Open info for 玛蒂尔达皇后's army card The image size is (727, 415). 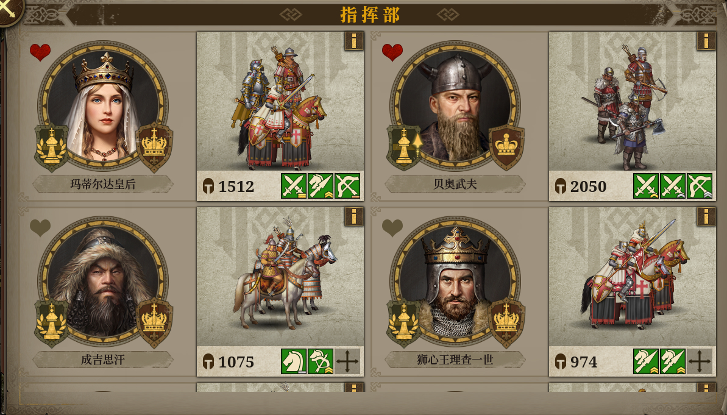point(354,41)
